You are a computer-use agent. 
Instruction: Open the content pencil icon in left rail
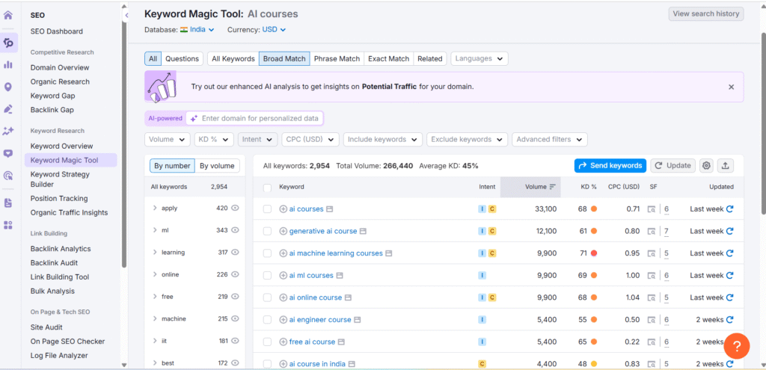coord(8,109)
